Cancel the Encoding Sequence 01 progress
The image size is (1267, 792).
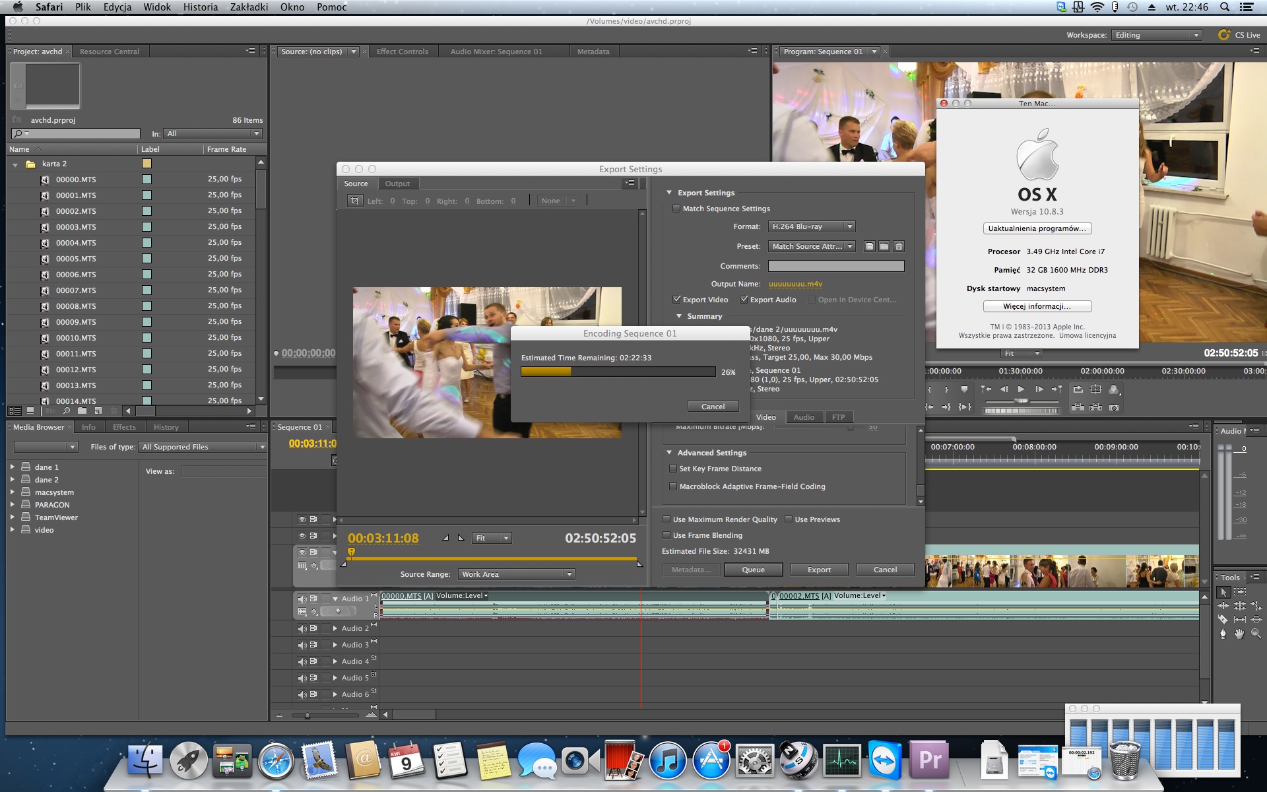[713, 407]
